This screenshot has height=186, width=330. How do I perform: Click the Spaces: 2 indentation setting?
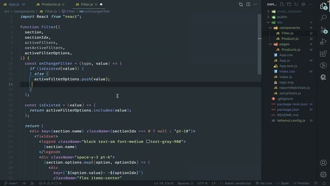185,183
